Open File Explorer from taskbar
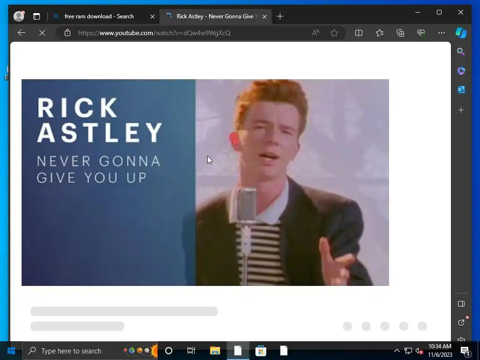Viewport: 480px width, 360px height. 215,351
